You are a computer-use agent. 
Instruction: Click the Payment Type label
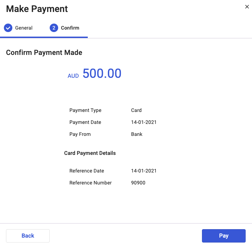point(85,111)
